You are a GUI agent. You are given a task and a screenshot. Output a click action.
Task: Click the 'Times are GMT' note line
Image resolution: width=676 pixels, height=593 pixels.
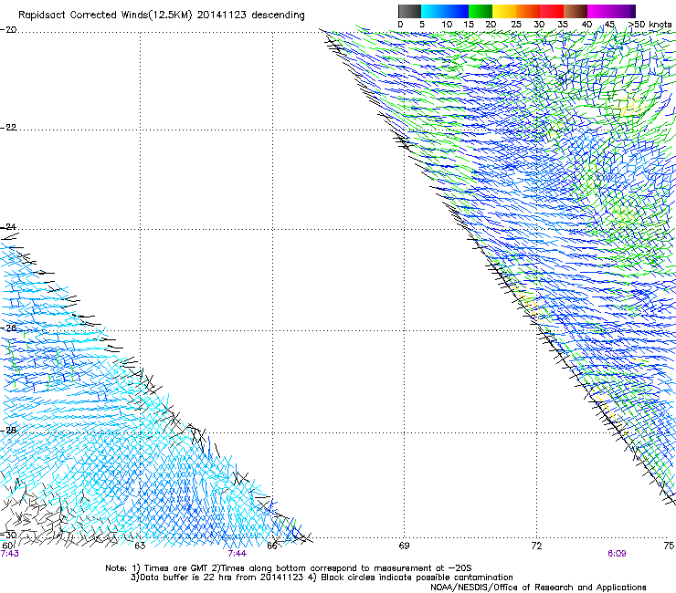pos(288,568)
